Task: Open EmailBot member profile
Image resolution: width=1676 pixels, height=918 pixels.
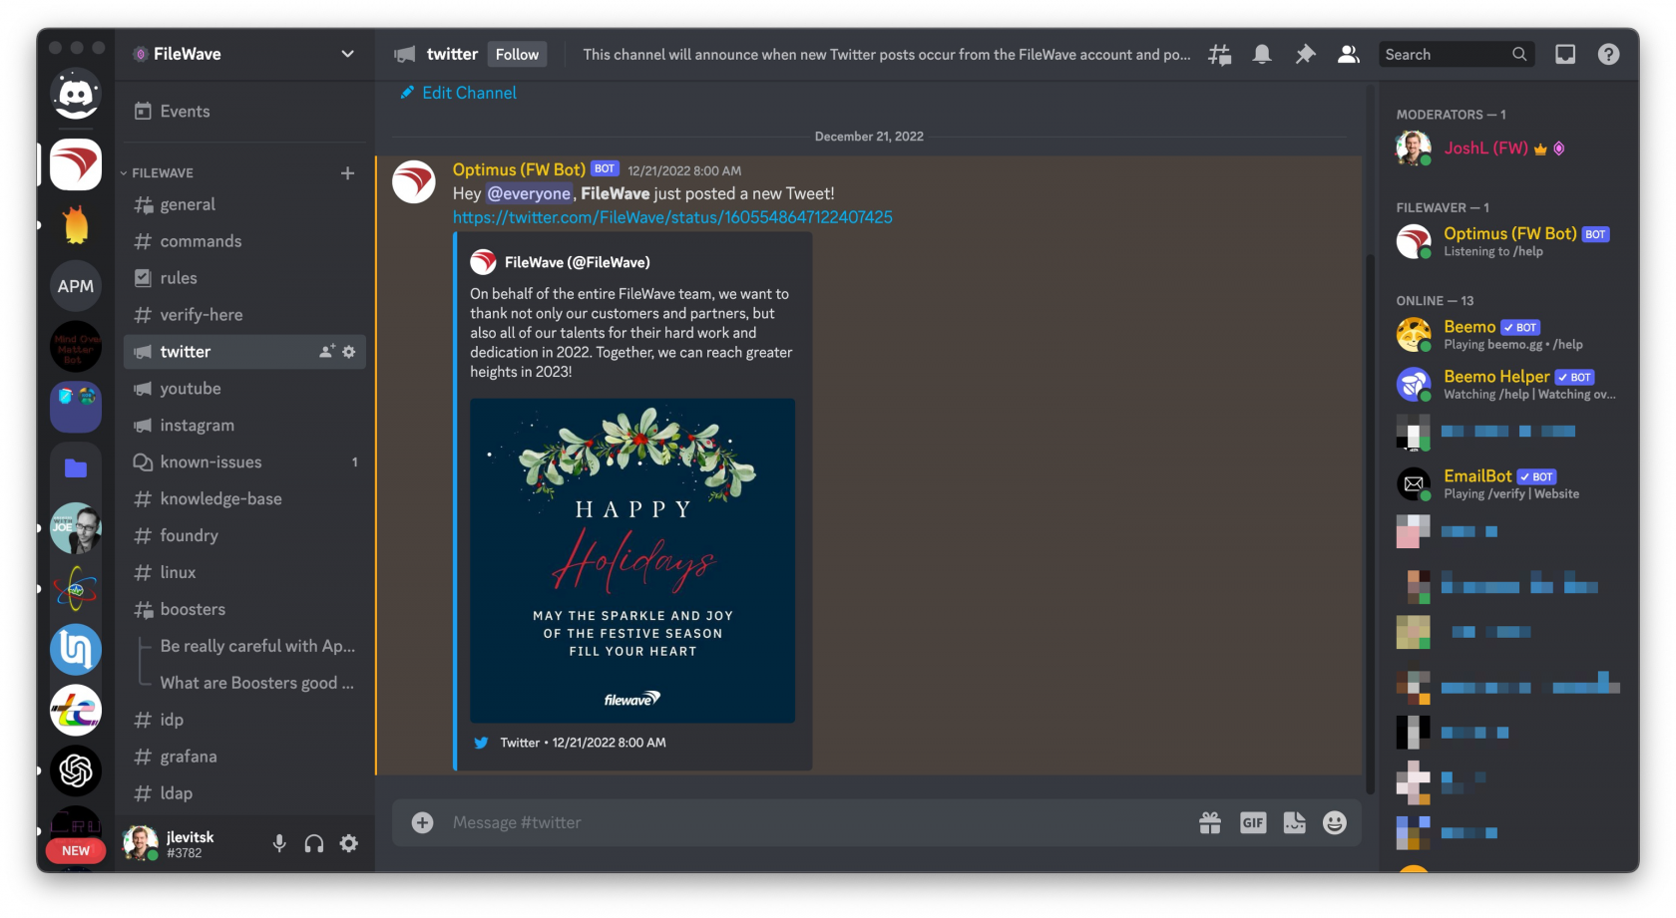Action: coord(1507,484)
